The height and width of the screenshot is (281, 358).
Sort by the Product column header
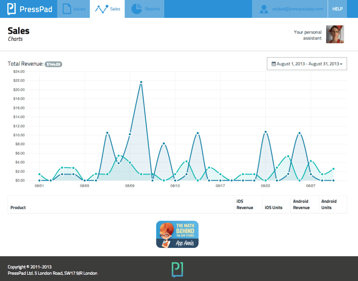(x=18, y=208)
